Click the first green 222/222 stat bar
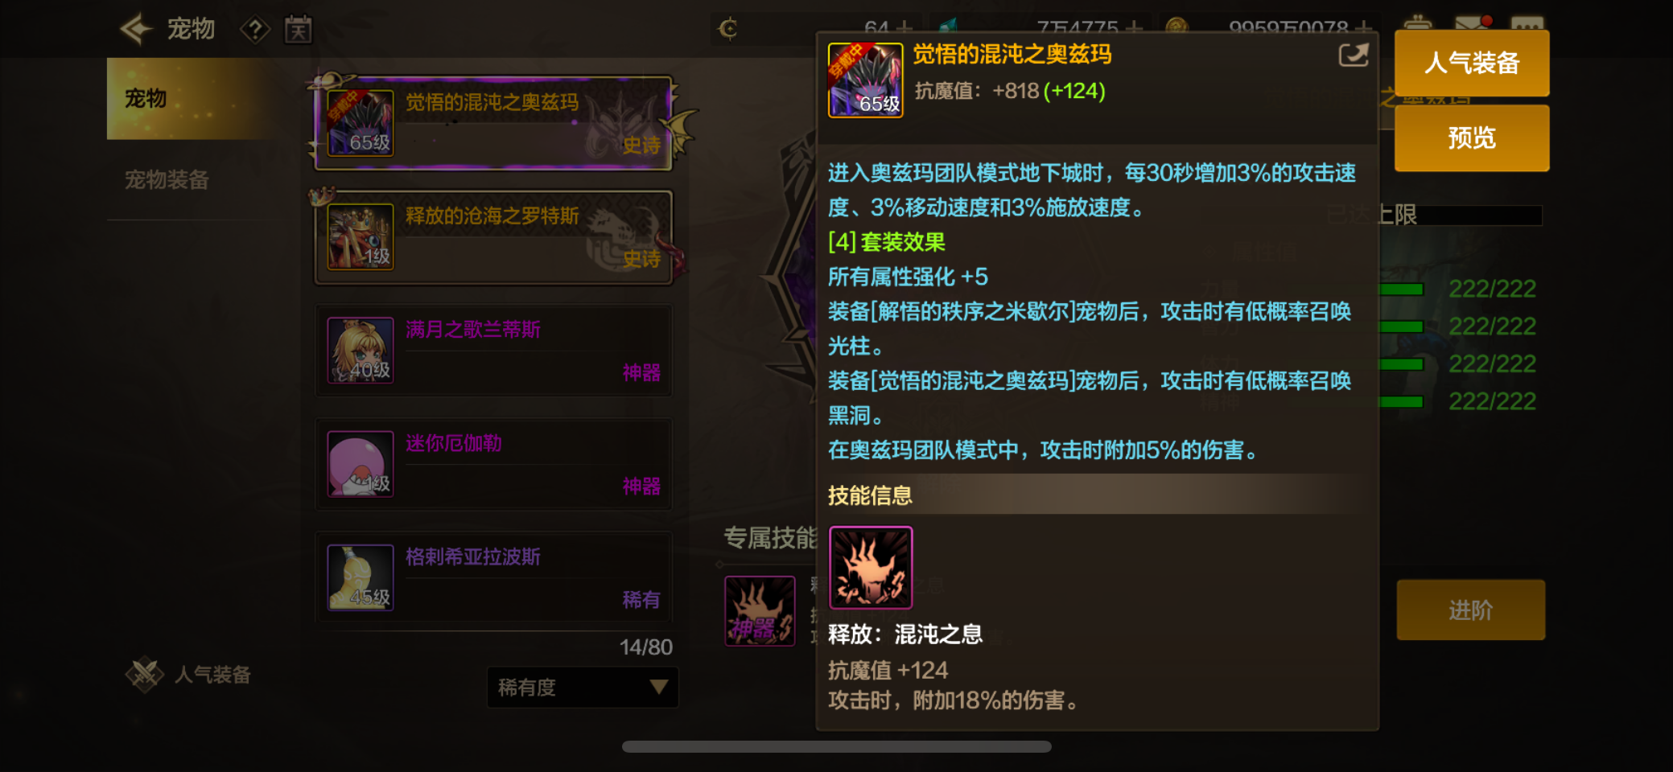Screen dimensions: 1673x772 1401,289
